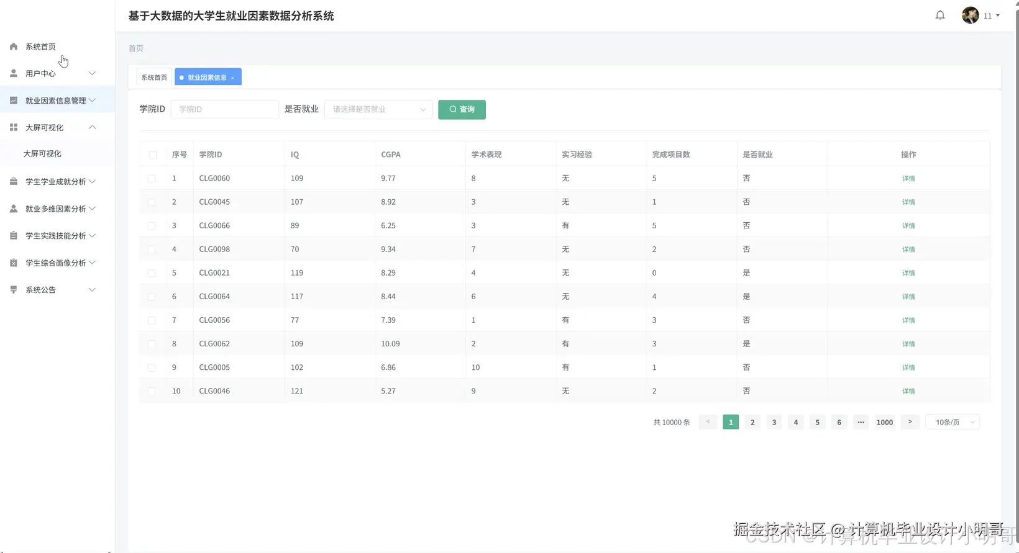Click the icon beside 系统公告
1019x553 pixels.
(14, 290)
